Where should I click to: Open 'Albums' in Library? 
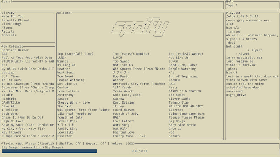click(x=7, y=28)
